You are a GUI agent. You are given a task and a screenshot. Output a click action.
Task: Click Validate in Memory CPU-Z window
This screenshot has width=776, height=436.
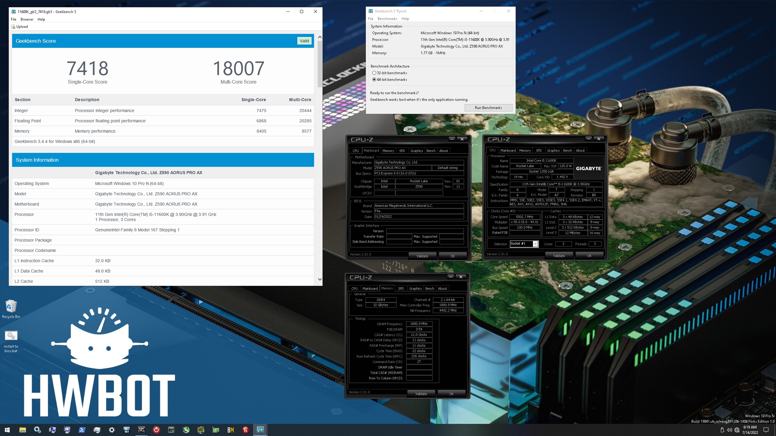(421, 394)
